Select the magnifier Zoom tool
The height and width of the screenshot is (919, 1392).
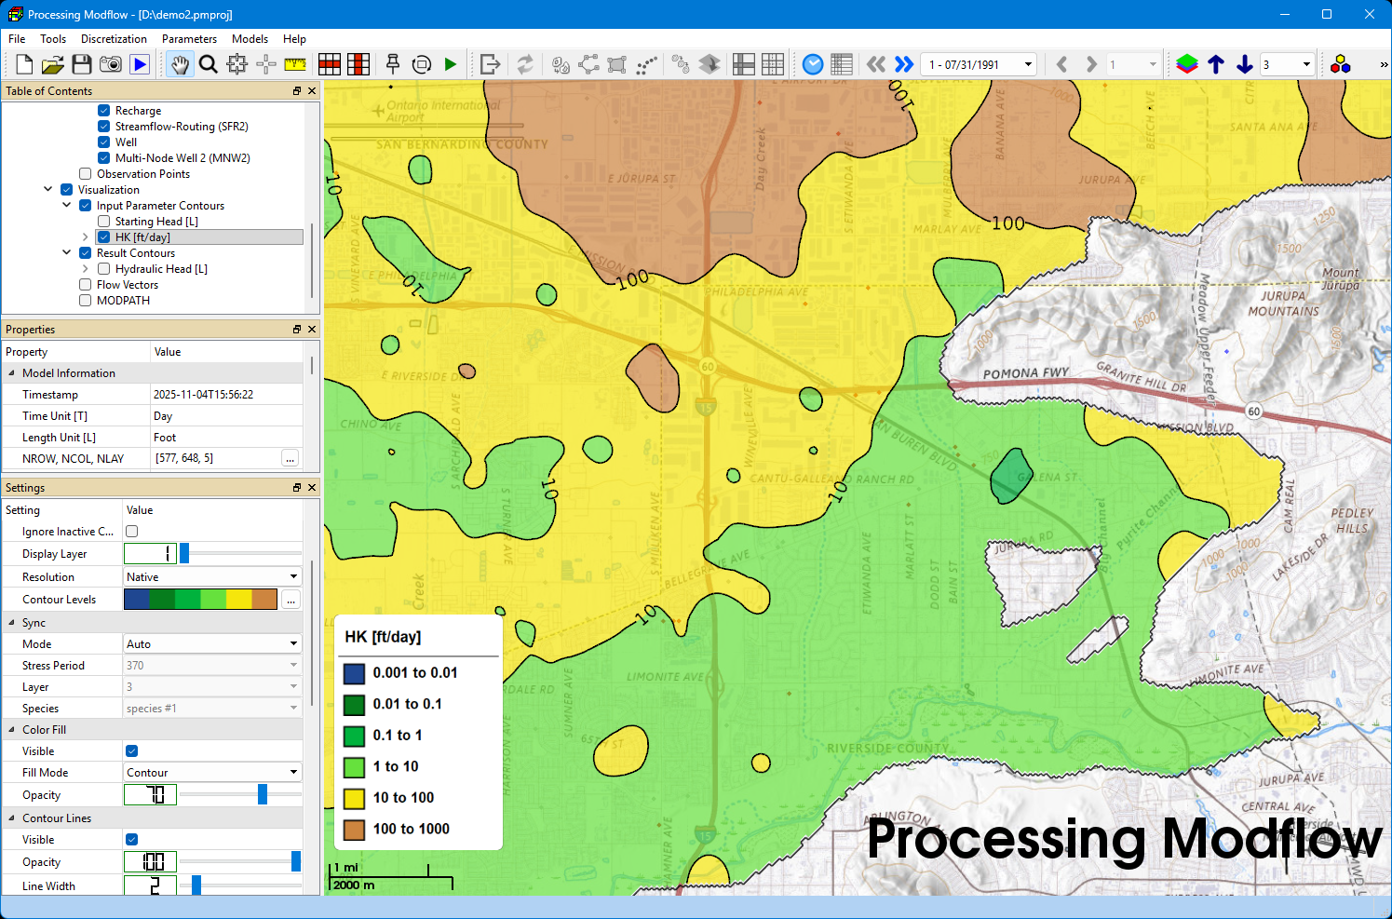(x=209, y=64)
